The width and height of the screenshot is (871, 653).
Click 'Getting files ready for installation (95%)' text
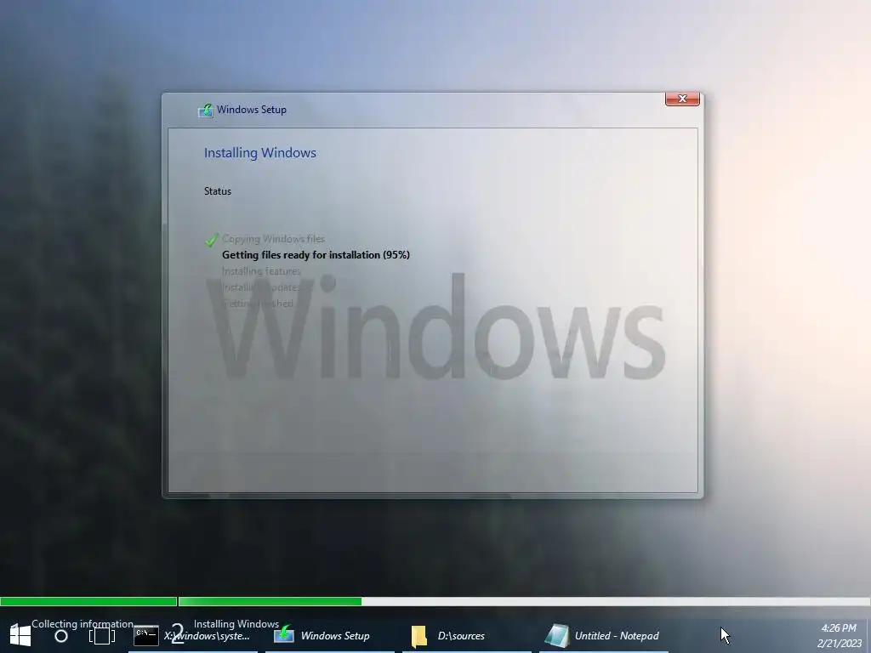click(x=316, y=255)
